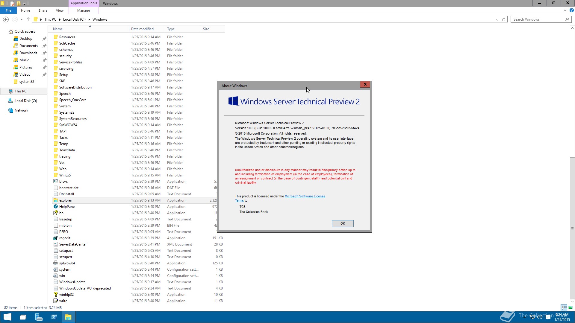Sort by Date modified column header
The width and height of the screenshot is (575, 323).
pos(147,29)
